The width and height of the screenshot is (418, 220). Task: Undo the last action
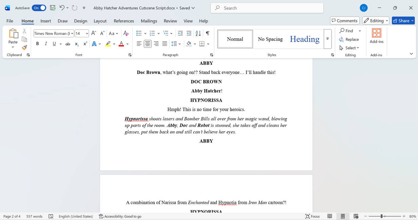coord(62,8)
